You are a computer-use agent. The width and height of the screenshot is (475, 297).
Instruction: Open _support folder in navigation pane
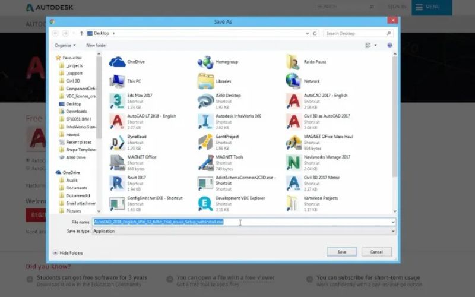[71, 73]
